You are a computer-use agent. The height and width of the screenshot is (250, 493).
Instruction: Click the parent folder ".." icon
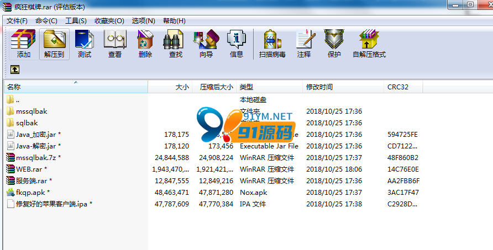11,100
